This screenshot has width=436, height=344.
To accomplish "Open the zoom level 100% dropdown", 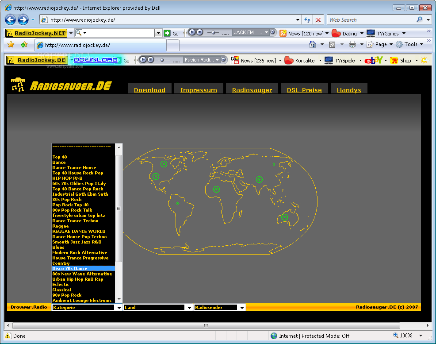I will coord(421,336).
